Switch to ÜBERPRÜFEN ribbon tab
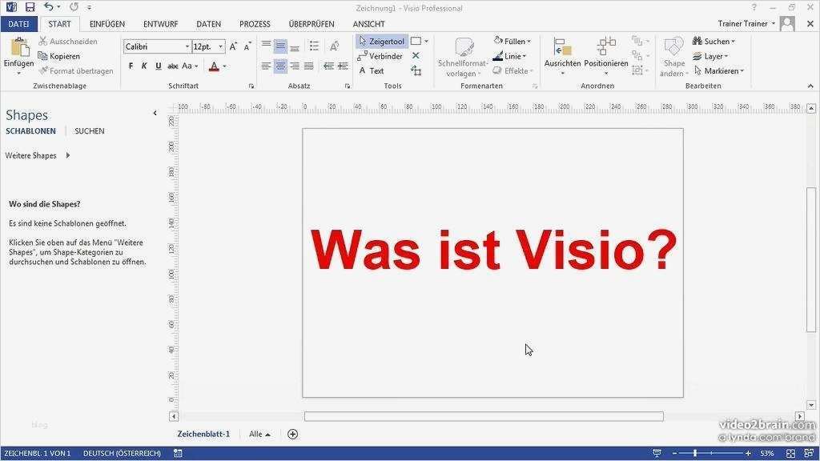The width and height of the screenshot is (820, 461). click(x=312, y=24)
